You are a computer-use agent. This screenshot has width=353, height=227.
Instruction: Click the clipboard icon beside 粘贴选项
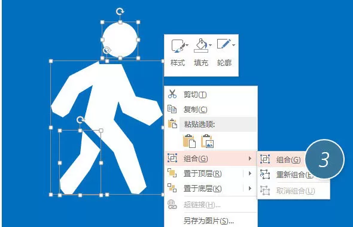172,124
